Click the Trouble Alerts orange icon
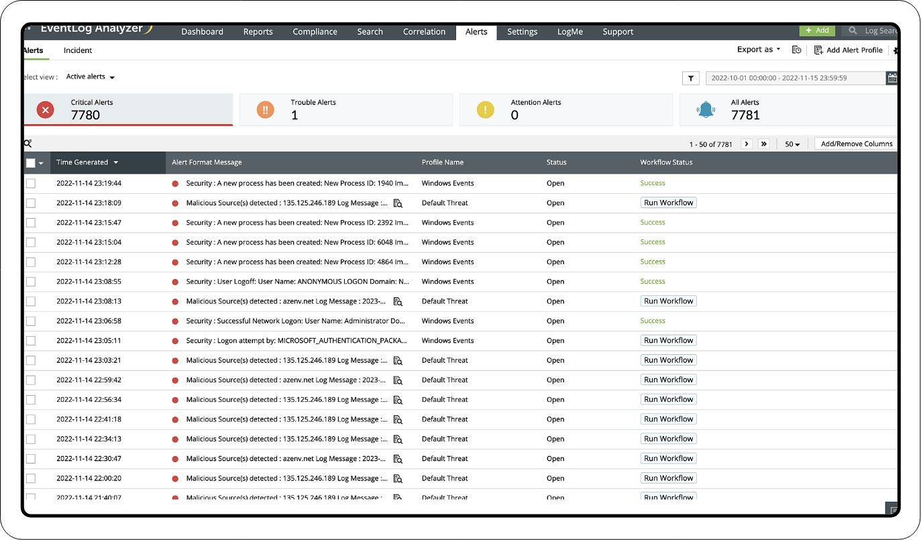Screen dimensions: 921x540 click(266, 110)
